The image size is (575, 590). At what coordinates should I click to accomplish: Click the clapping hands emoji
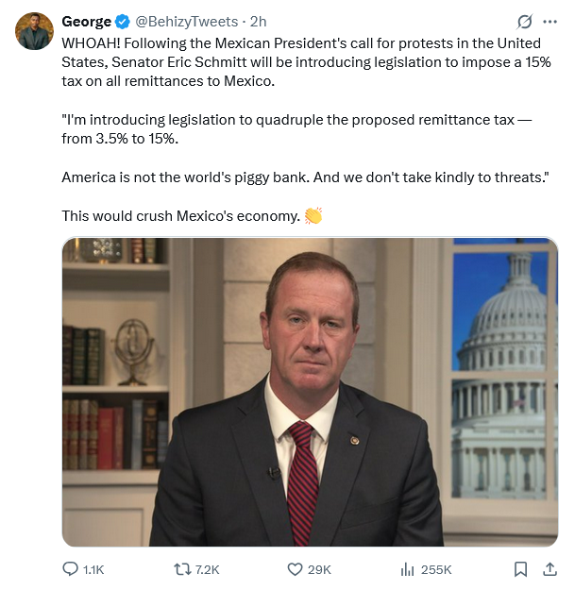coord(313,216)
